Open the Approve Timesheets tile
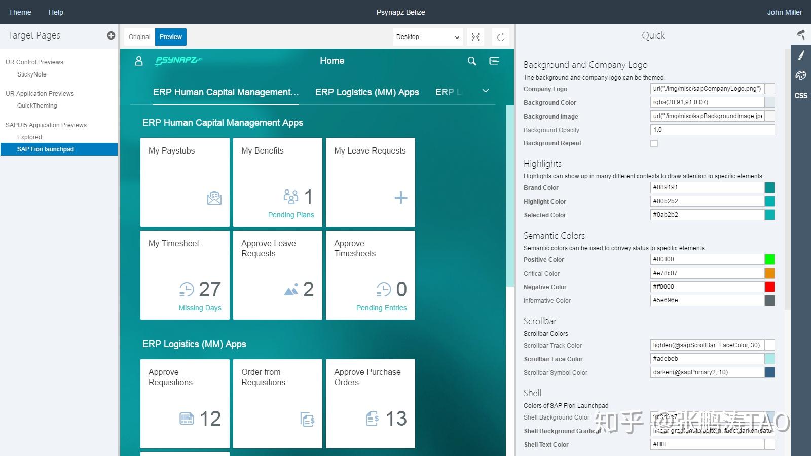Viewport: 811px width, 456px height. (x=371, y=275)
